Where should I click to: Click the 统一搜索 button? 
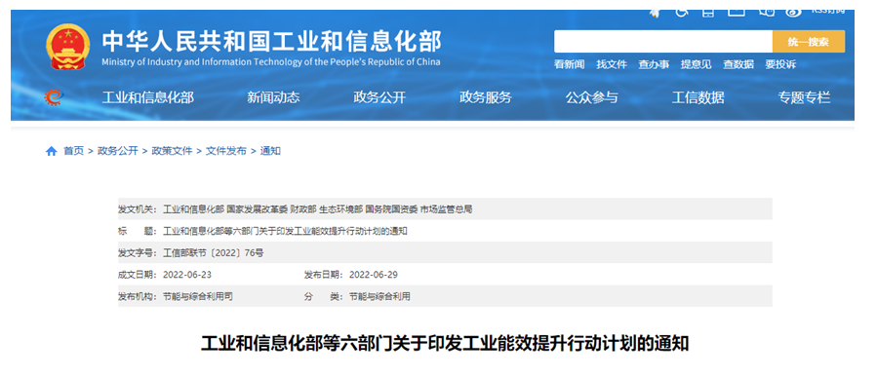click(809, 41)
